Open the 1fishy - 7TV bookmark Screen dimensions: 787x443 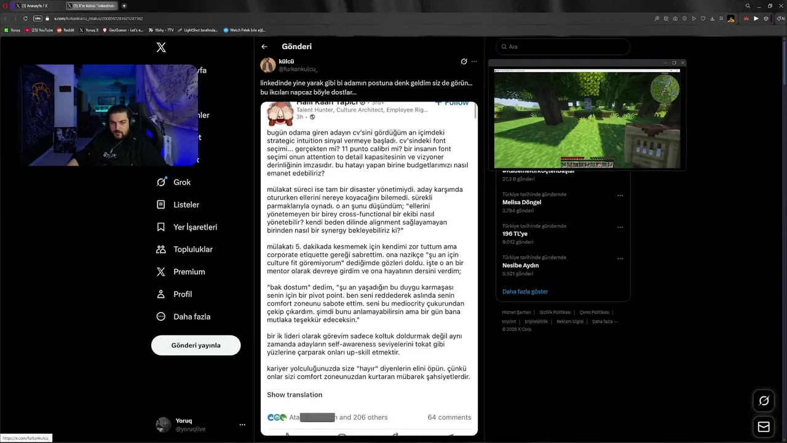pyautogui.click(x=162, y=30)
